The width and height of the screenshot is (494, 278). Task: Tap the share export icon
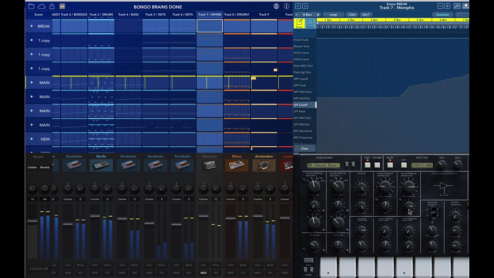click(52, 7)
